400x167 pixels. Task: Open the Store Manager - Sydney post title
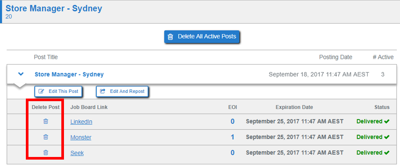69,75
